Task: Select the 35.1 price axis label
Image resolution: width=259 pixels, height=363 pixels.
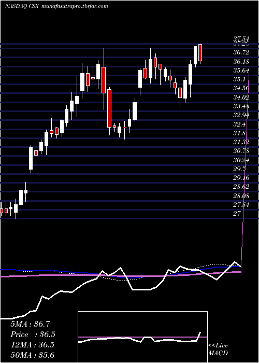Action: pos(239,79)
